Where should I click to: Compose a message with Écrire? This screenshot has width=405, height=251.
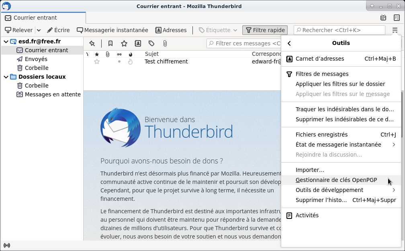pos(58,30)
